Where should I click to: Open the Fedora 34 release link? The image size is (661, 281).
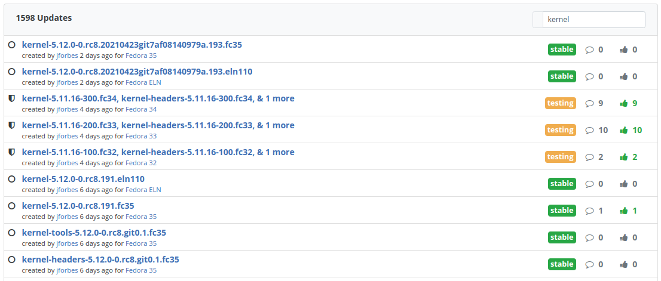(x=141, y=109)
